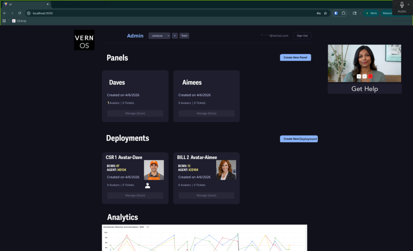This screenshot has height=251, width=413.
Task: Open the apps grid in the bookmarks bar
Action: (4, 21)
